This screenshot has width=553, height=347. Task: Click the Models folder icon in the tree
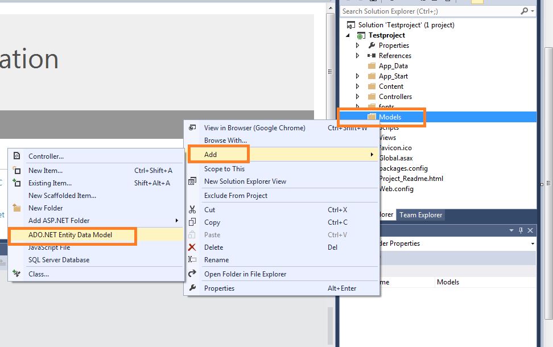click(372, 117)
